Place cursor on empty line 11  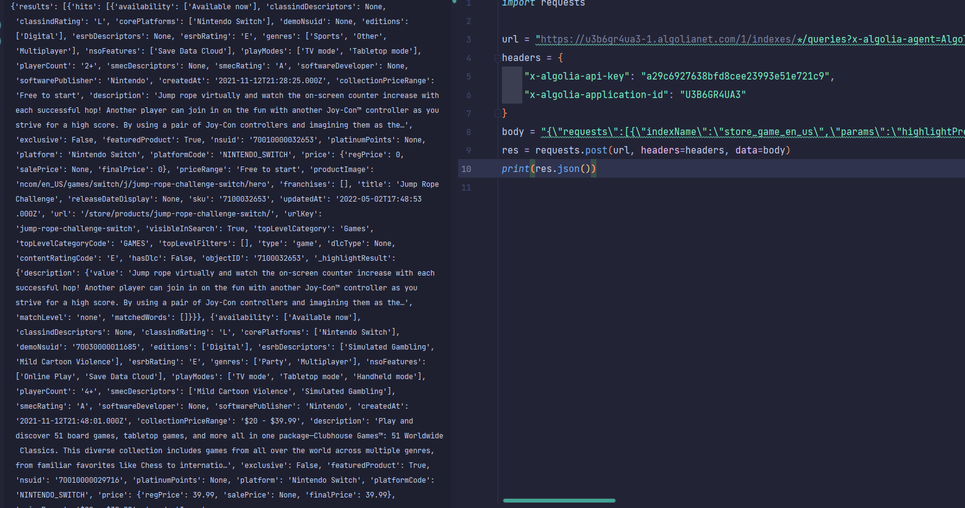[617, 187]
